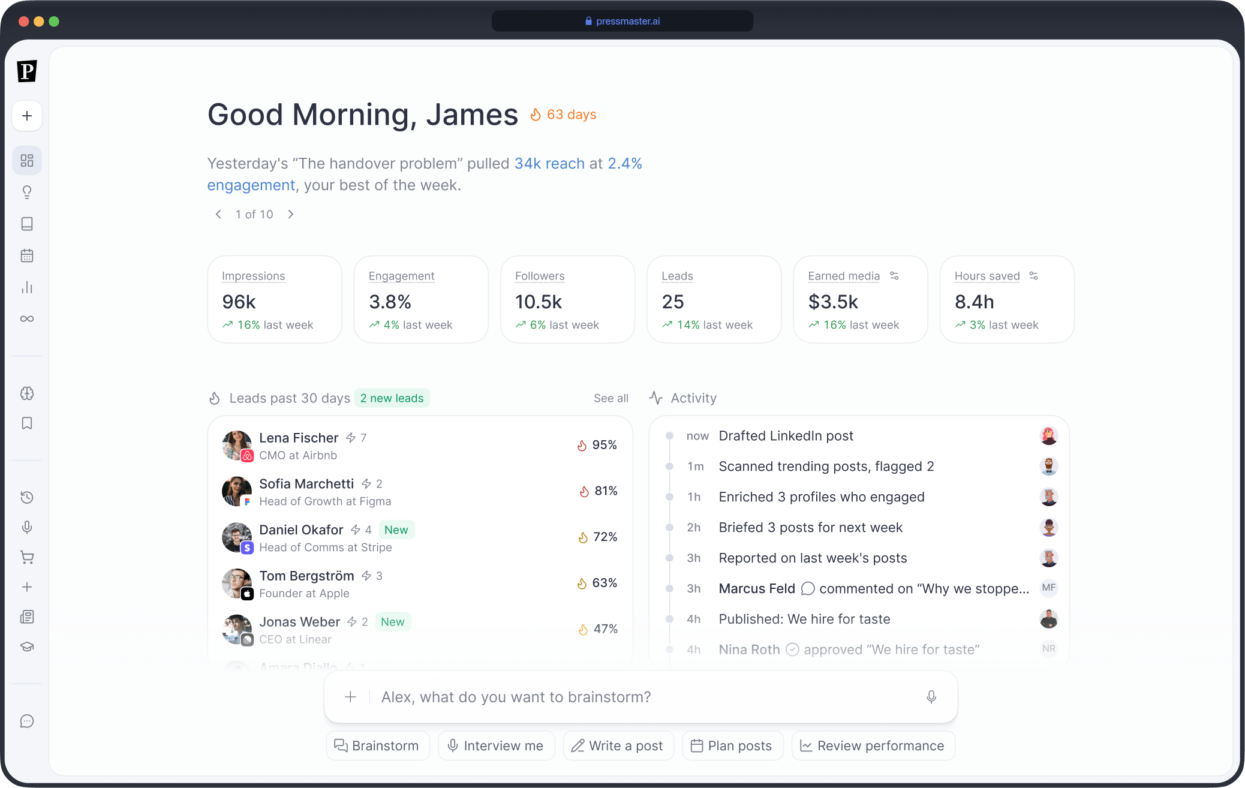Open Tom Bergström lead row
Screen dimensions: 1245x788
point(420,584)
